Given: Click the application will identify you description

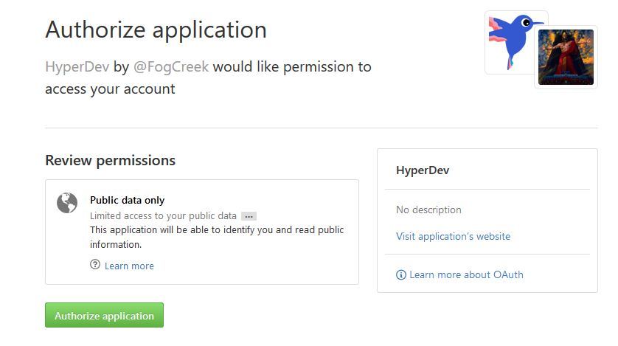Looking at the screenshot, I should click(x=217, y=237).
